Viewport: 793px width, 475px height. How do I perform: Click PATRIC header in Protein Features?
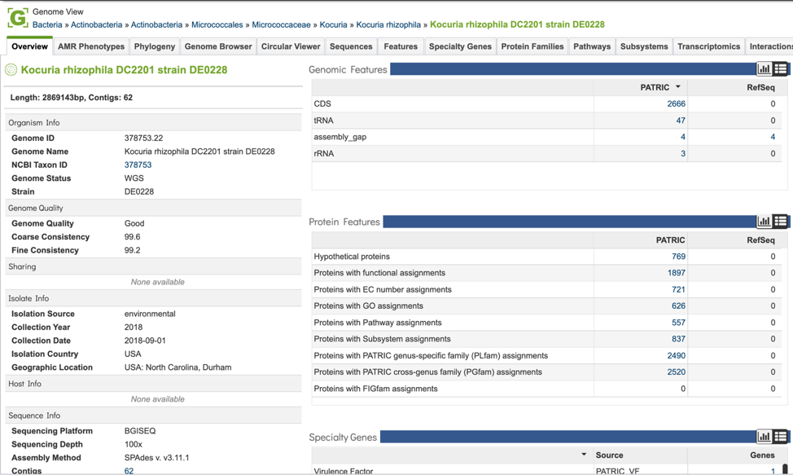pyautogui.click(x=670, y=240)
